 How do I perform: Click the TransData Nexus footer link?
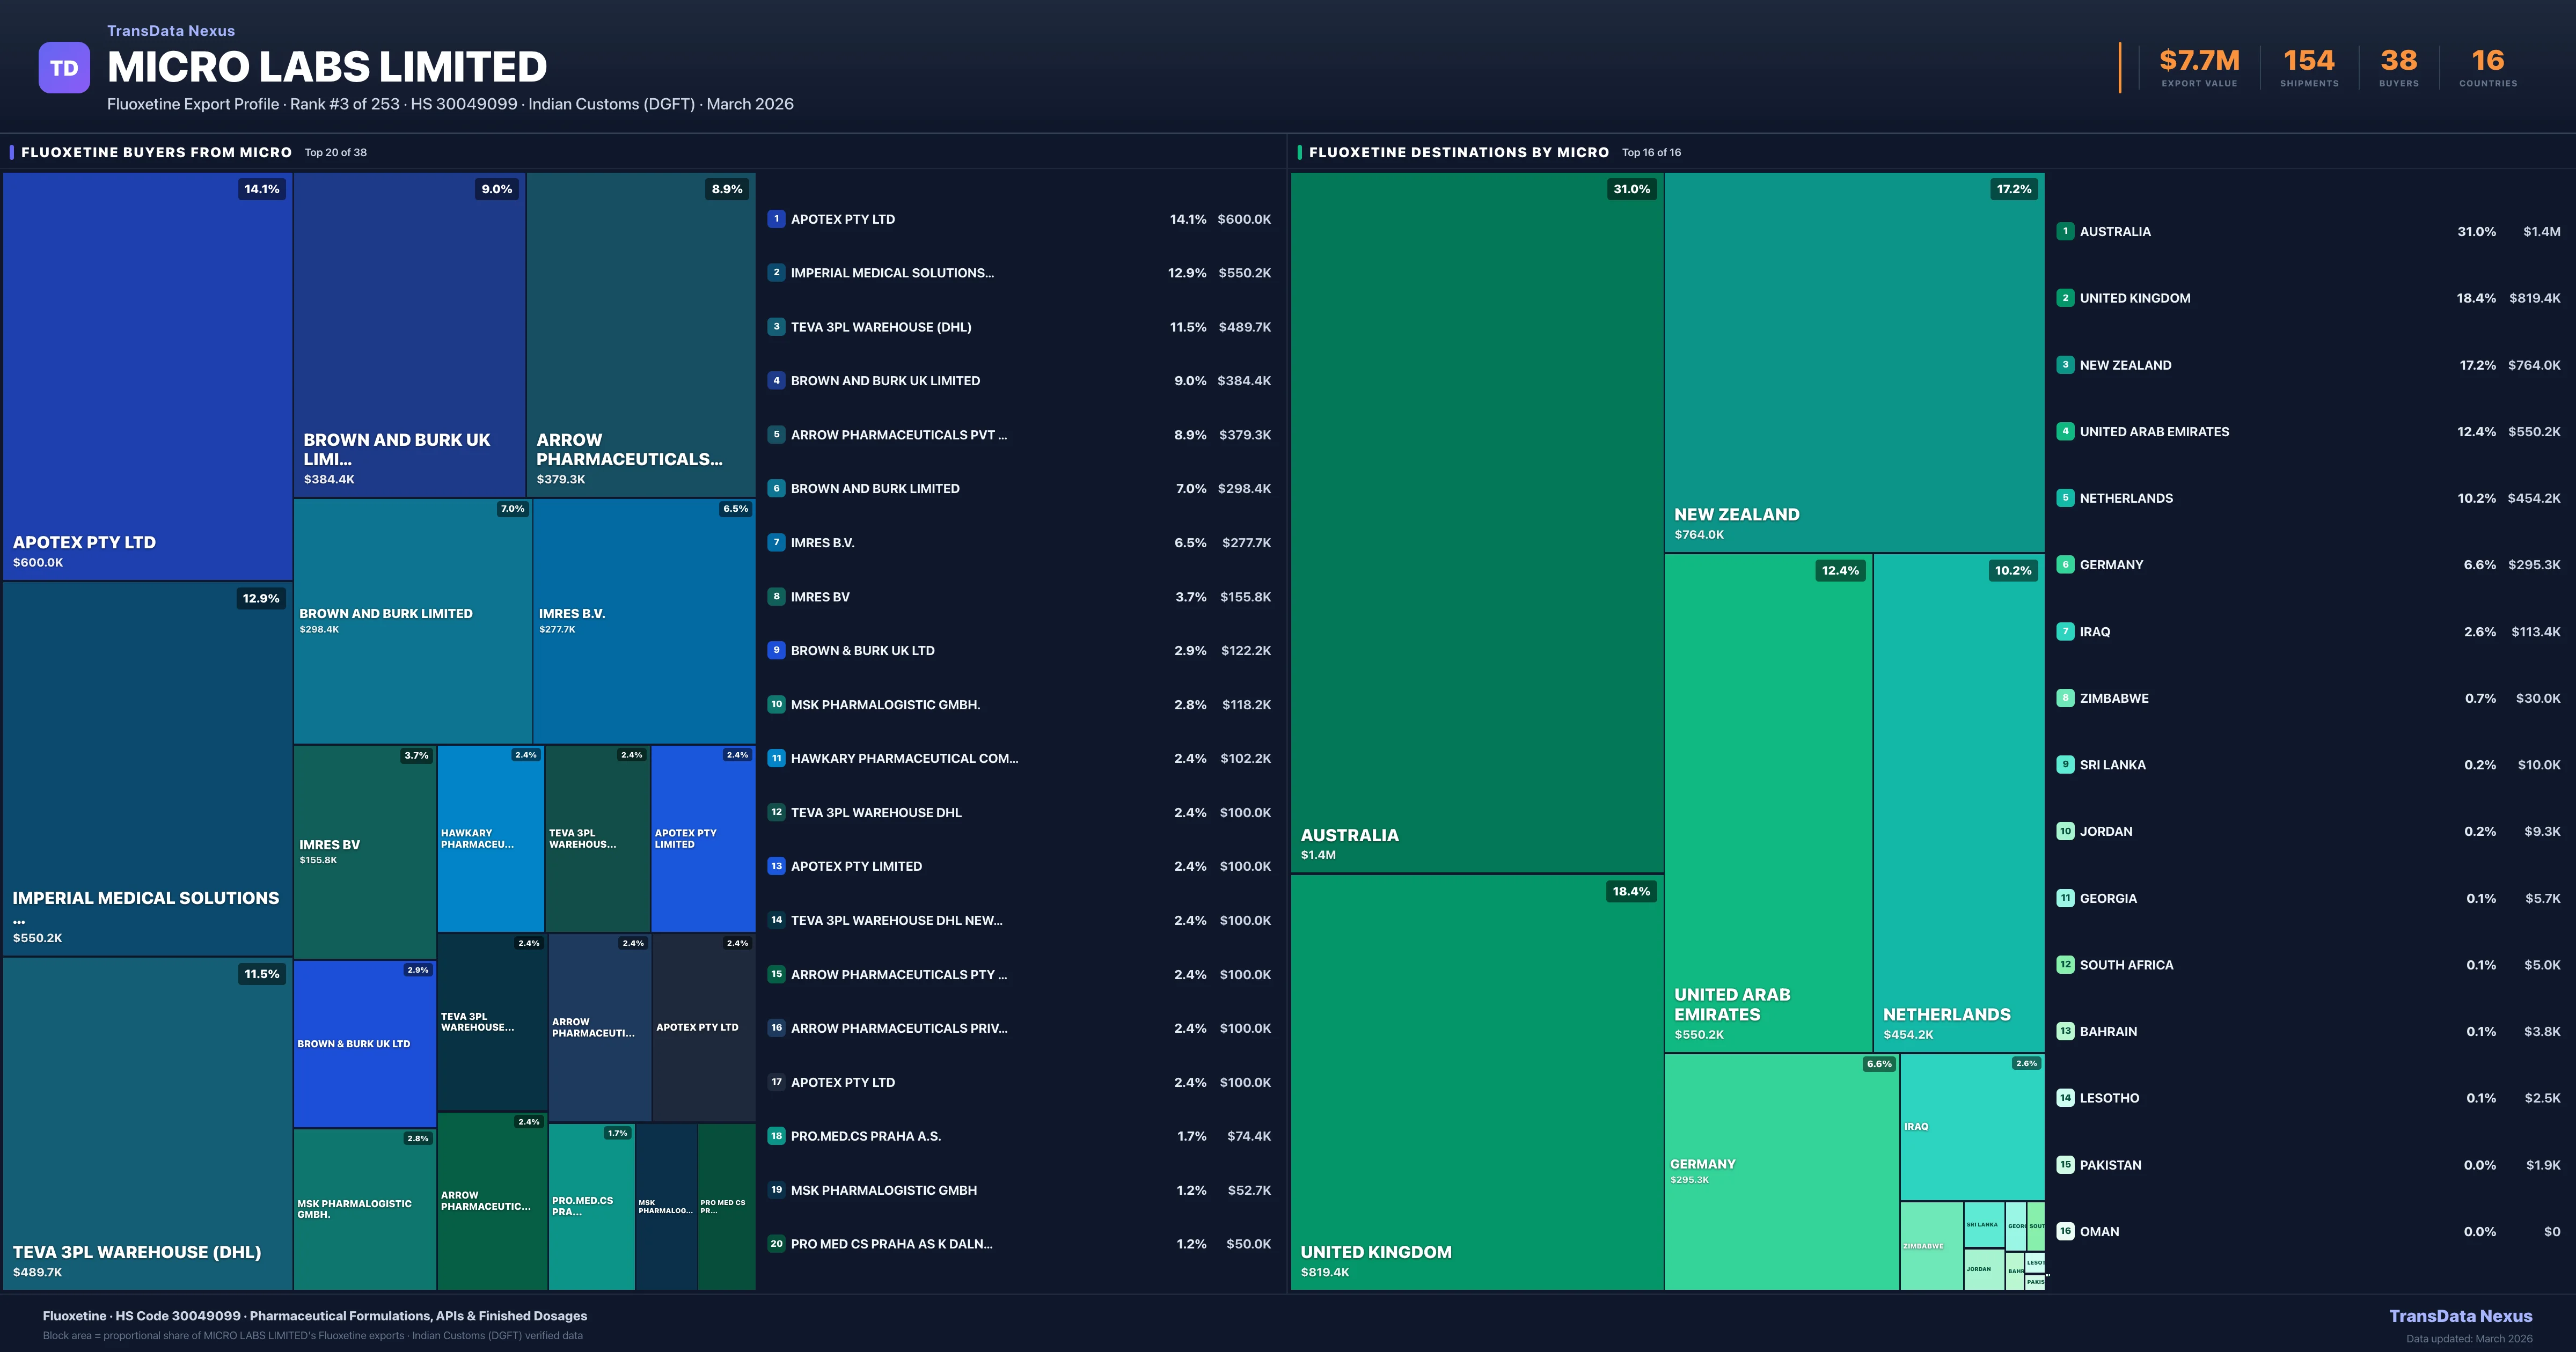(x=2460, y=1316)
